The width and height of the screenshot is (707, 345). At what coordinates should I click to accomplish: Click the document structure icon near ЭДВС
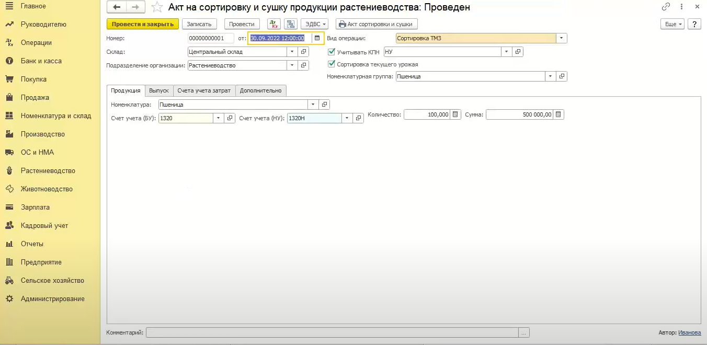[x=291, y=24]
